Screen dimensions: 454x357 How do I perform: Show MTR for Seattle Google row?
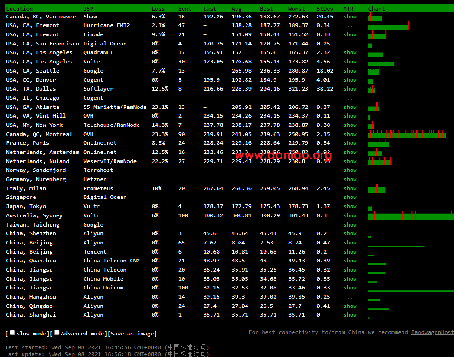(350, 71)
